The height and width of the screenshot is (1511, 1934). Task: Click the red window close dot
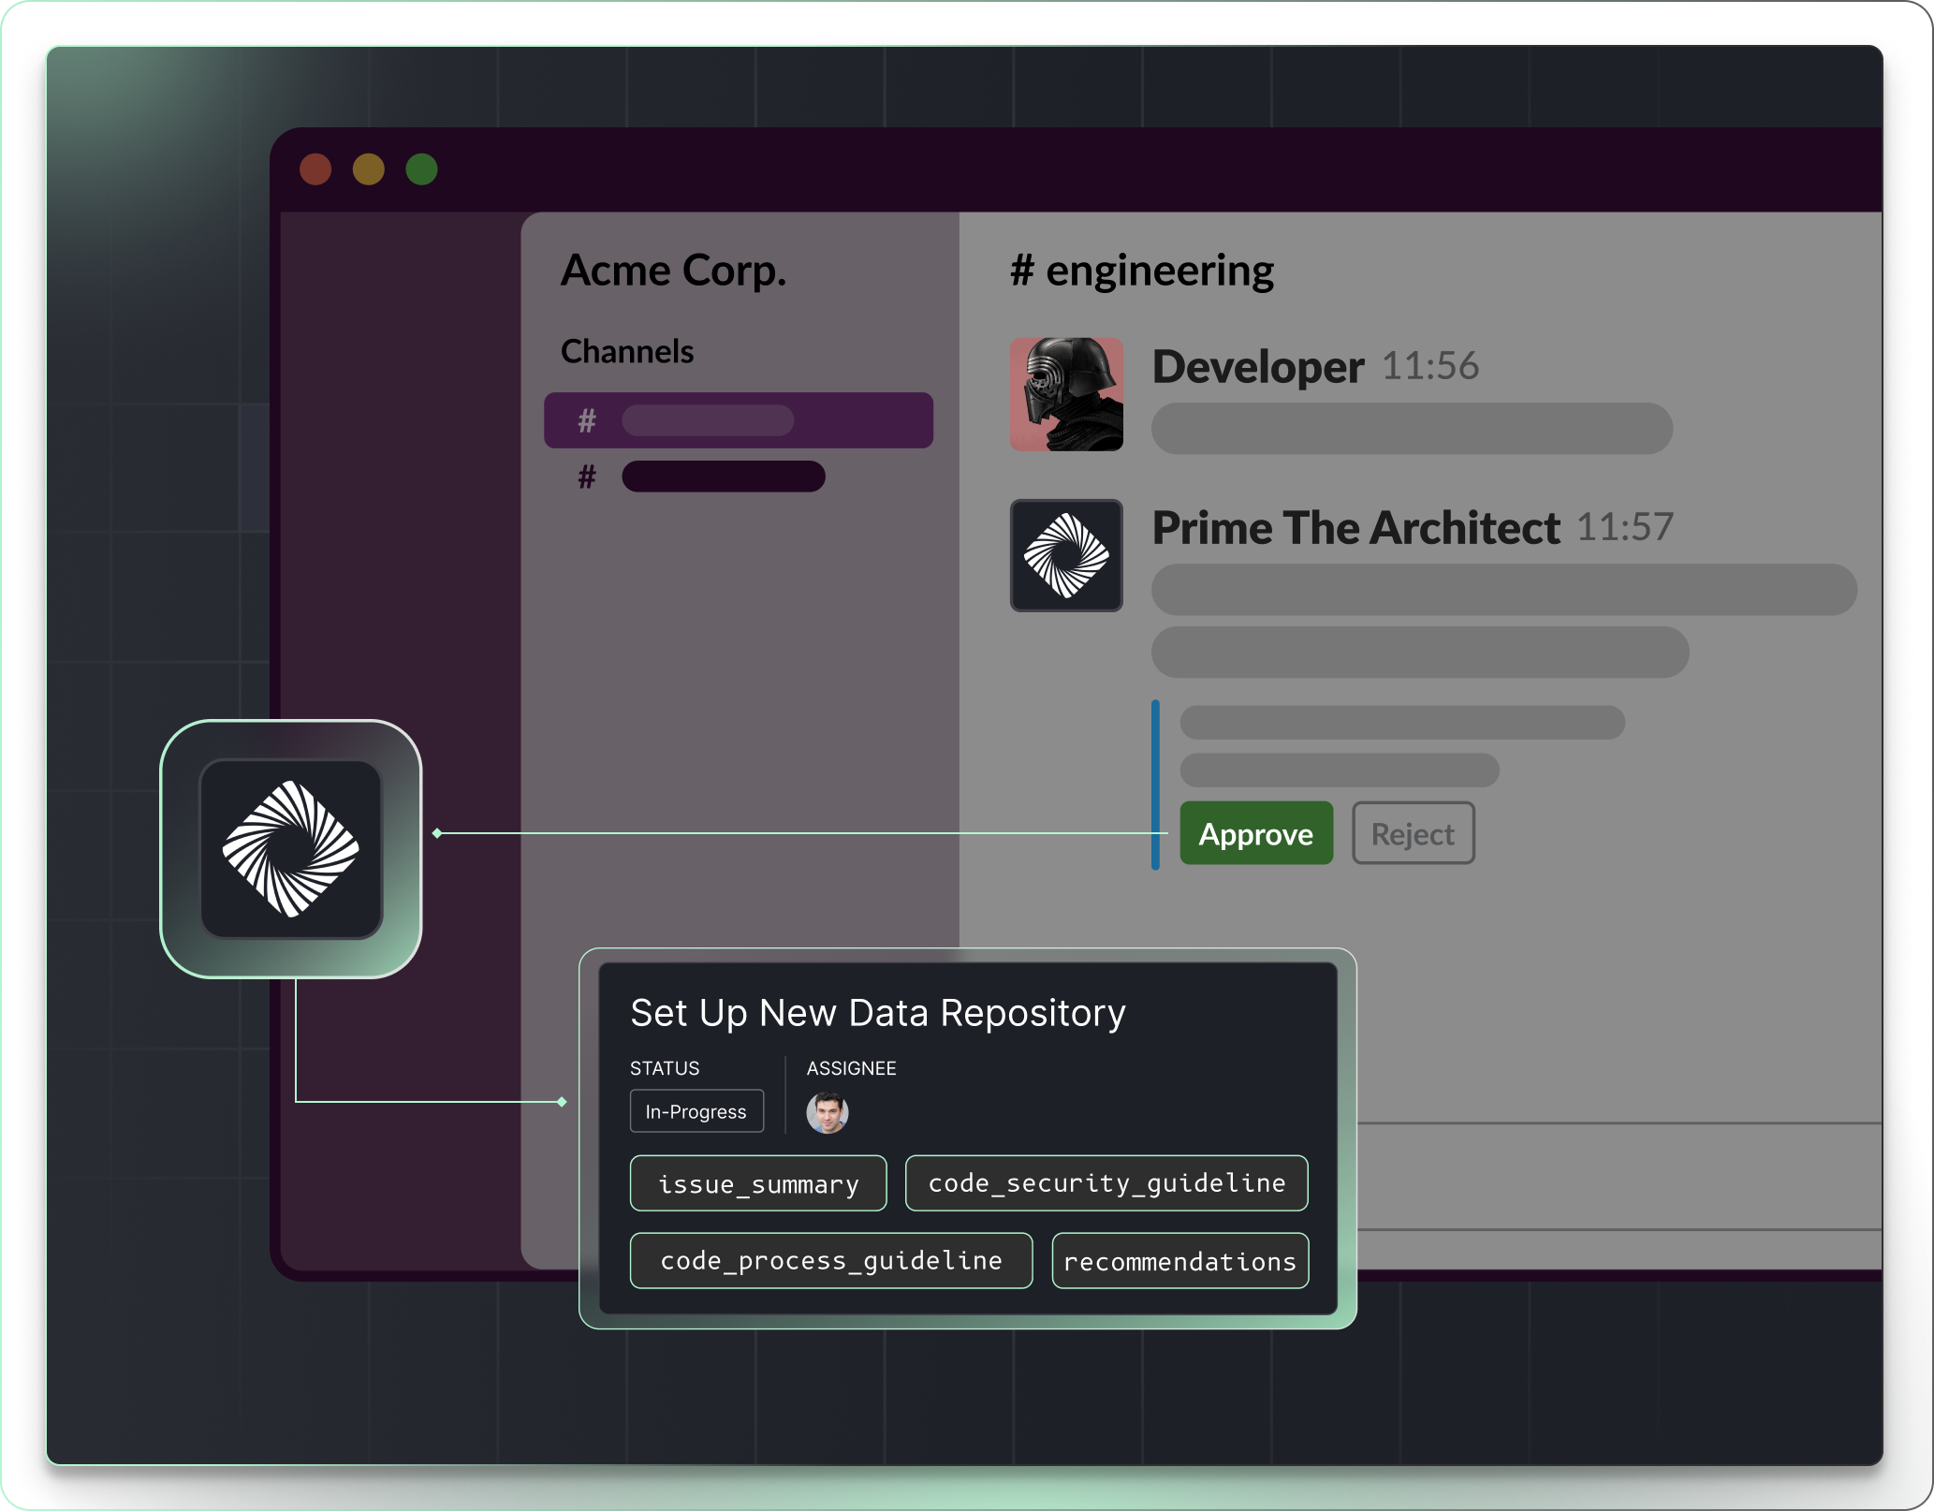pyautogui.click(x=315, y=169)
